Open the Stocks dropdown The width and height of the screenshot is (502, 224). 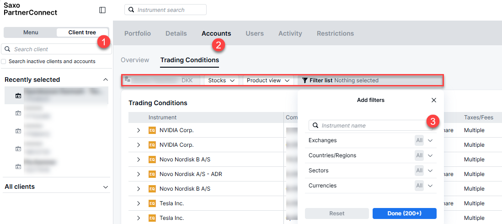coord(221,80)
